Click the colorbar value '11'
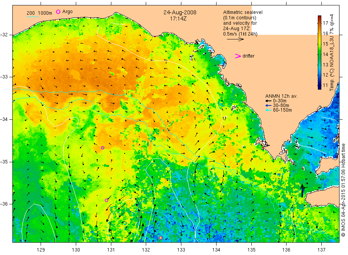This screenshot has width=348, height=255. [x=325, y=85]
